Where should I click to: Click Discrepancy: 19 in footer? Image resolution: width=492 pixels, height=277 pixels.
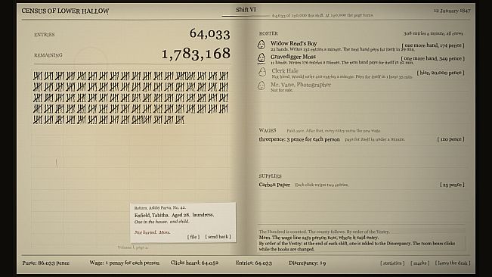pyautogui.click(x=307, y=263)
